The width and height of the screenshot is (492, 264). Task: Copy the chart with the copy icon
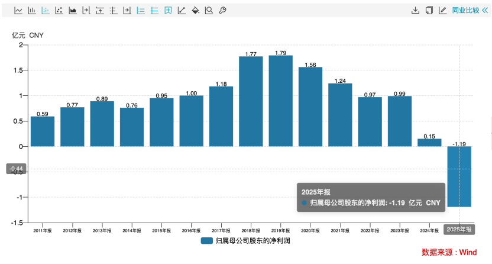point(429,11)
